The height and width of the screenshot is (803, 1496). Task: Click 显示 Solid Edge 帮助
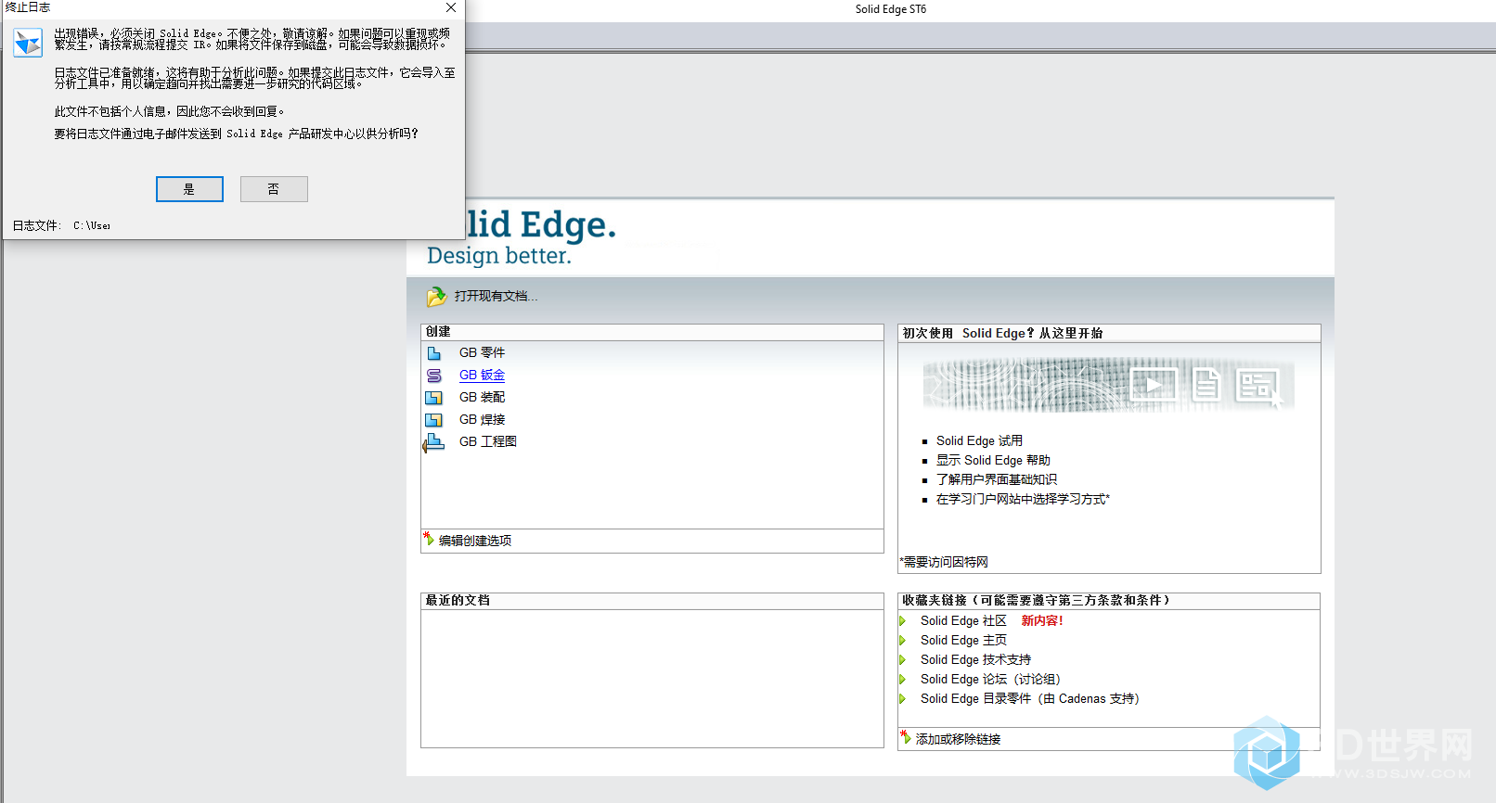(993, 460)
